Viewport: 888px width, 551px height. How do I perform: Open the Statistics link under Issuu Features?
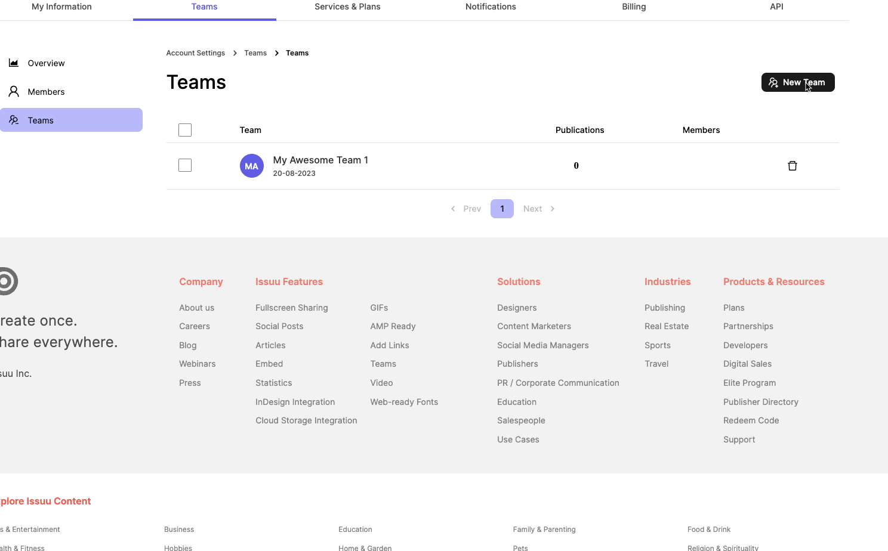click(x=273, y=382)
